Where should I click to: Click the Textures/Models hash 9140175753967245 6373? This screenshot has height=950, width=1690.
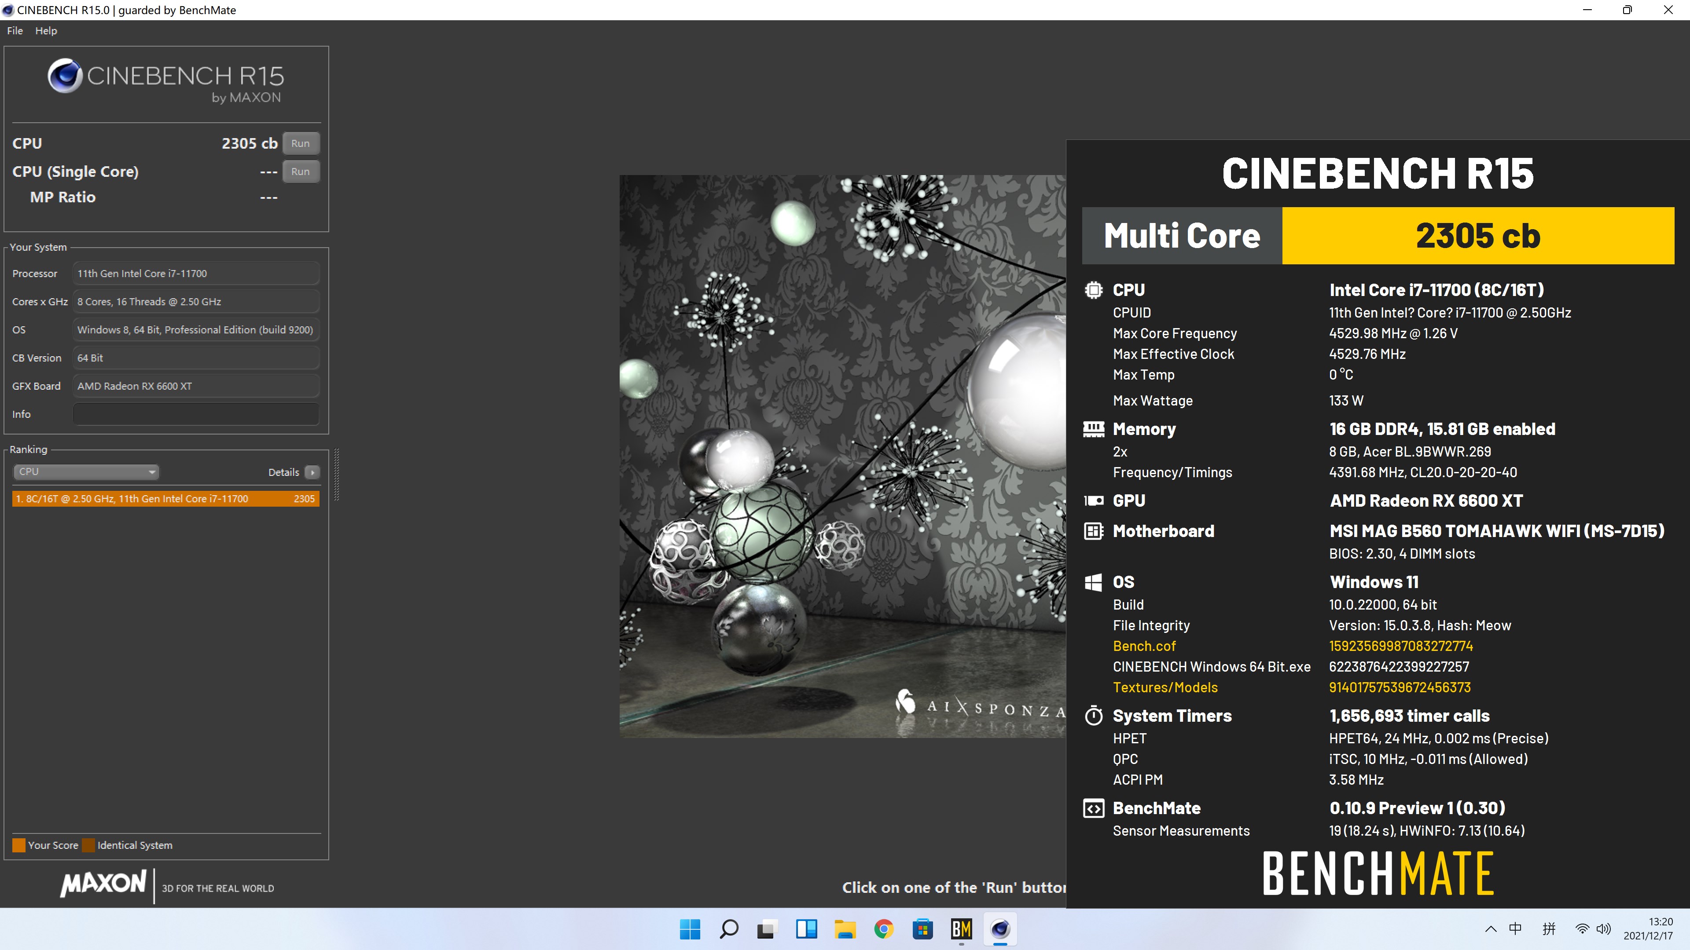pos(1400,687)
